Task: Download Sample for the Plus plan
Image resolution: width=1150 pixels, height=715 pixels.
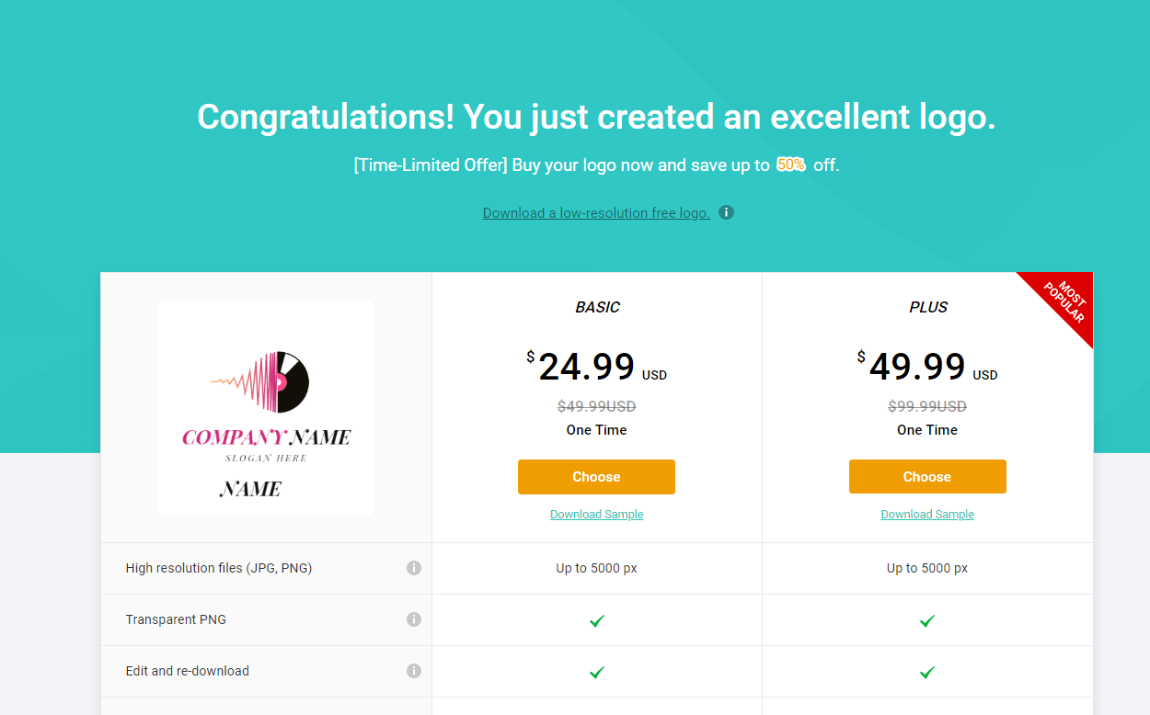Action: (x=927, y=515)
